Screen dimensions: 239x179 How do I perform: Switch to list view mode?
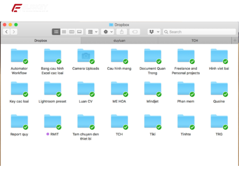click(64, 32)
